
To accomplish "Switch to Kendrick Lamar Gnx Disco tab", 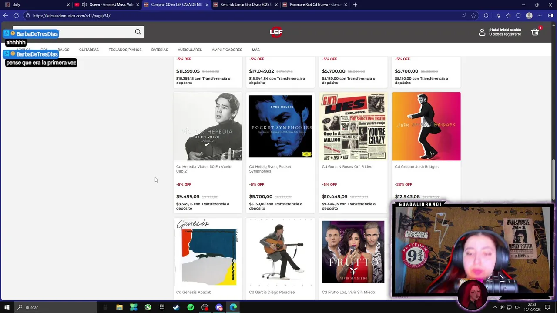I will [x=246, y=5].
